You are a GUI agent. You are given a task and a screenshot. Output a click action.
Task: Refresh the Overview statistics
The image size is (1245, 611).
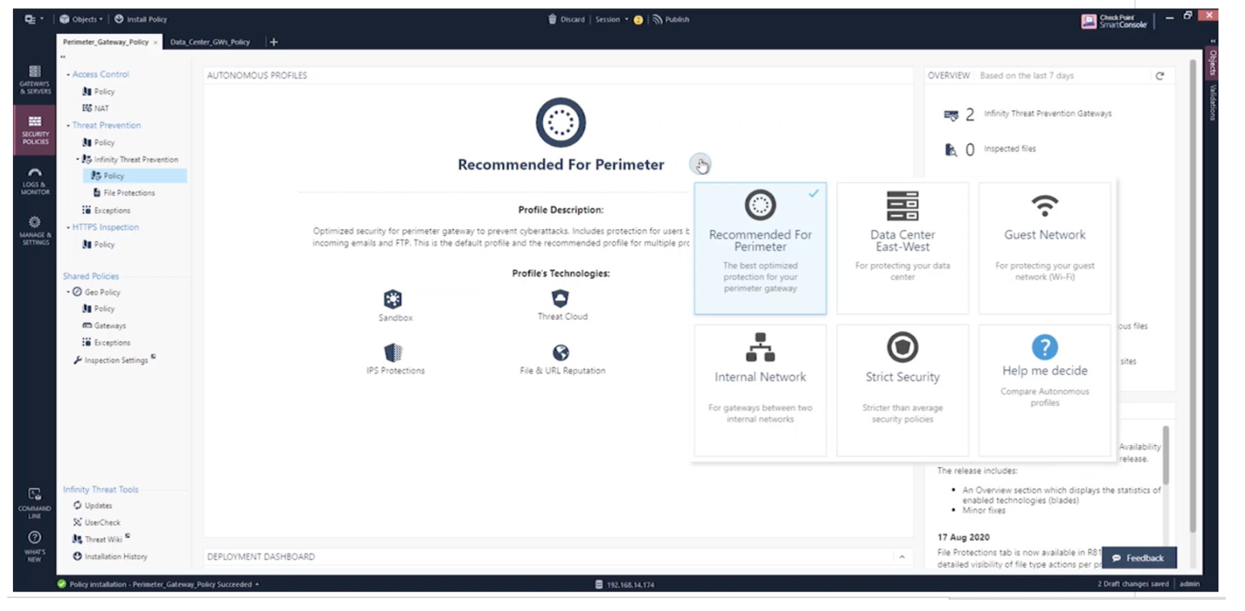point(1160,76)
